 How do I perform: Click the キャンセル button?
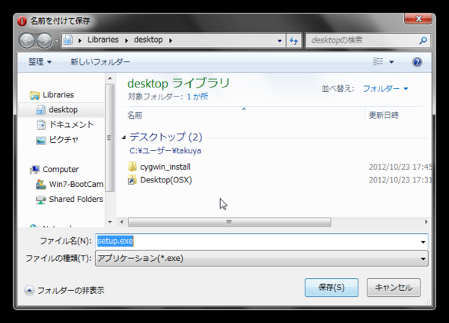click(x=394, y=287)
